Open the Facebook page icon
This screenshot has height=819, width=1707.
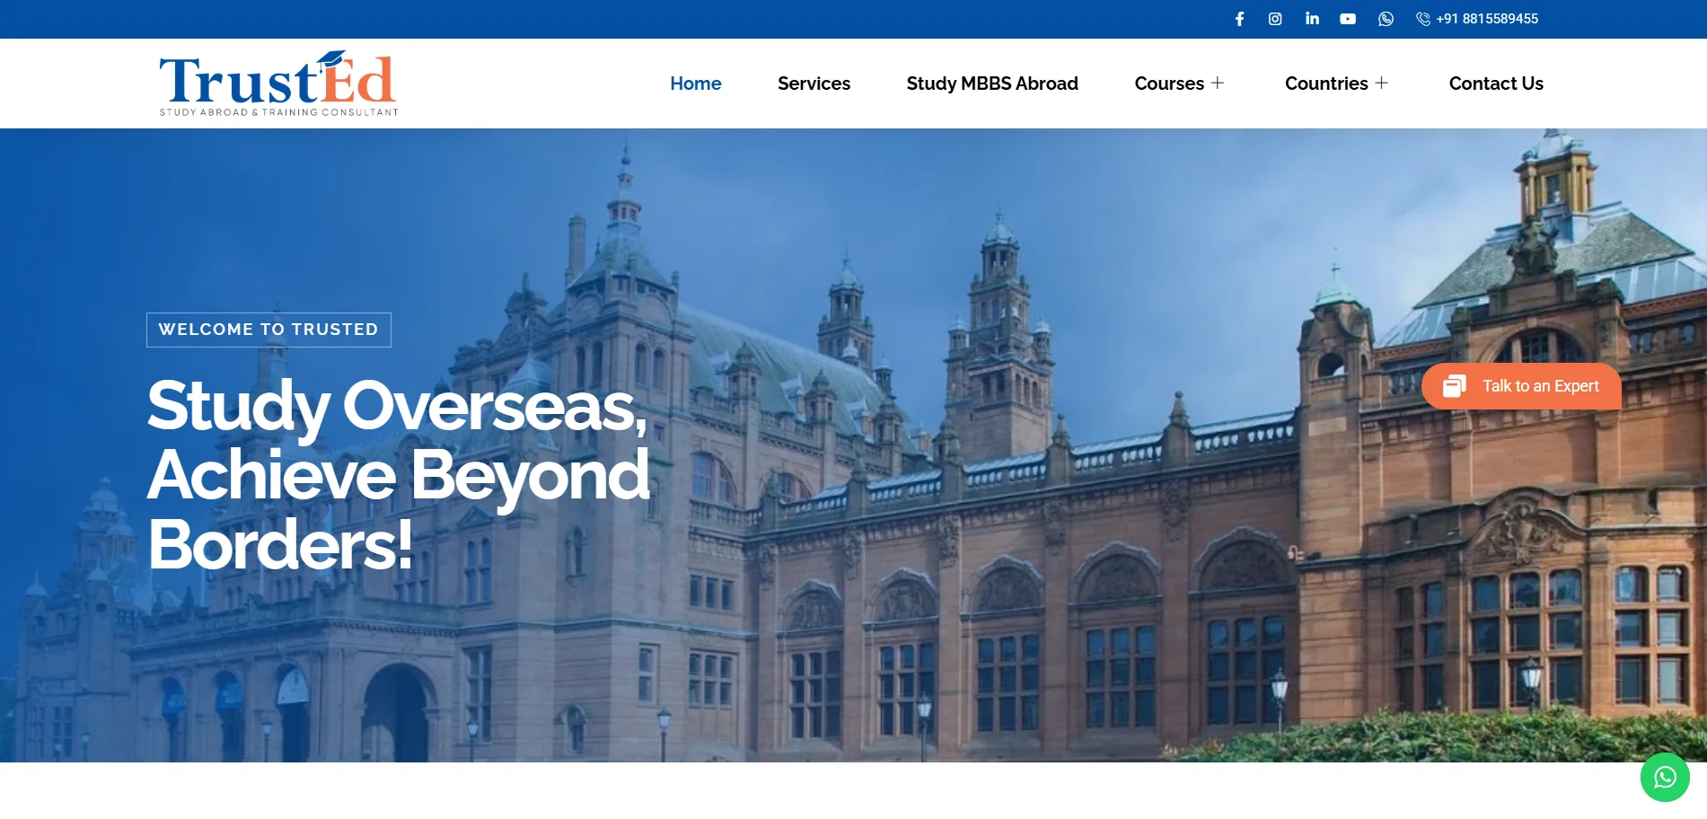(x=1239, y=19)
